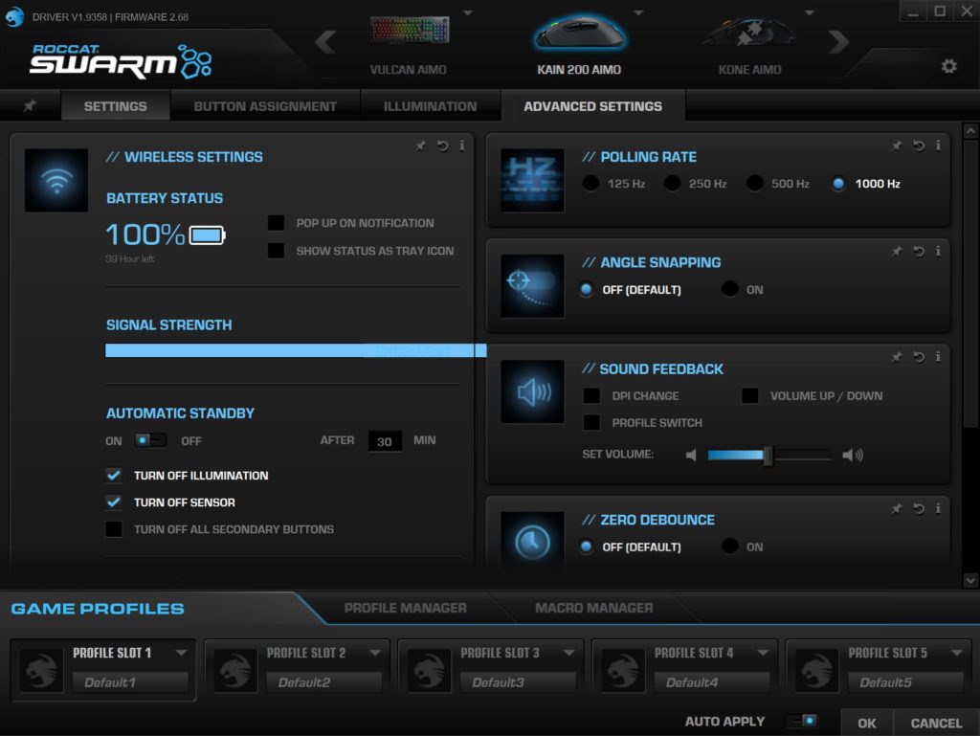980x736 pixels.
Task: Enable Pop Up On Notification
Action: tap(277, 222)
